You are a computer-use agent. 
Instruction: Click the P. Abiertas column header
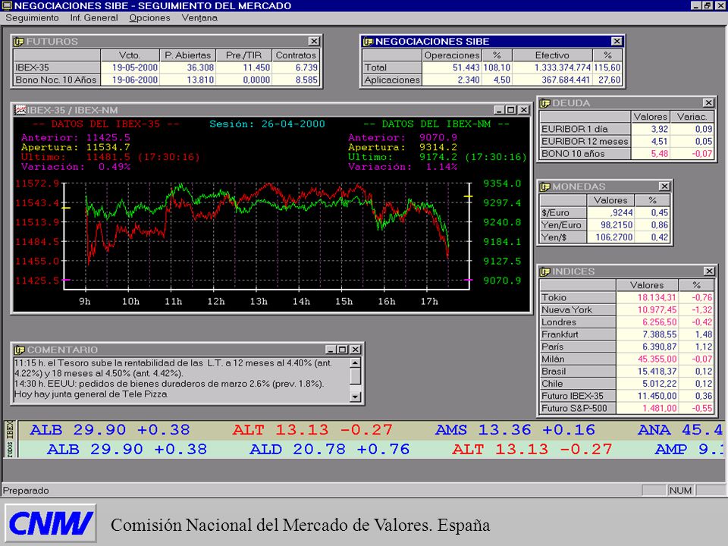(x=187, y=55)
